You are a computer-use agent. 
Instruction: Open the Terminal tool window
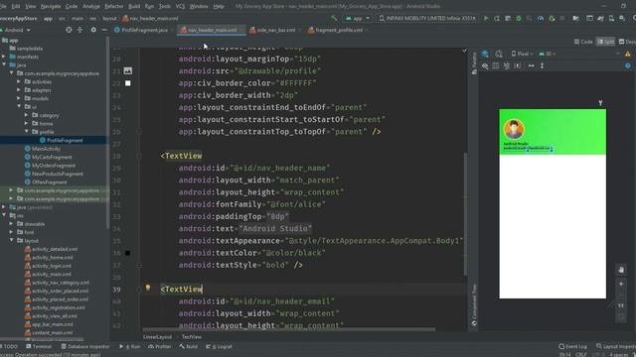tap(39, 346)
